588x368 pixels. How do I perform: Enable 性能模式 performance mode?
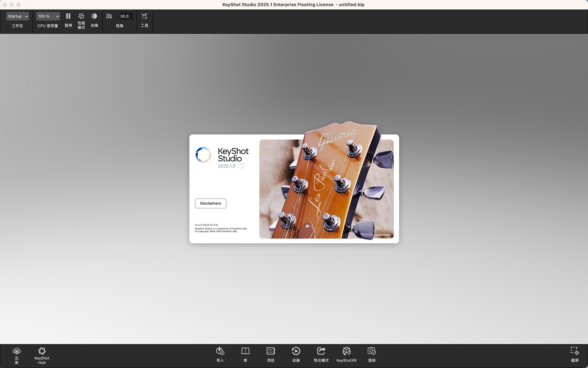point(81,16)
